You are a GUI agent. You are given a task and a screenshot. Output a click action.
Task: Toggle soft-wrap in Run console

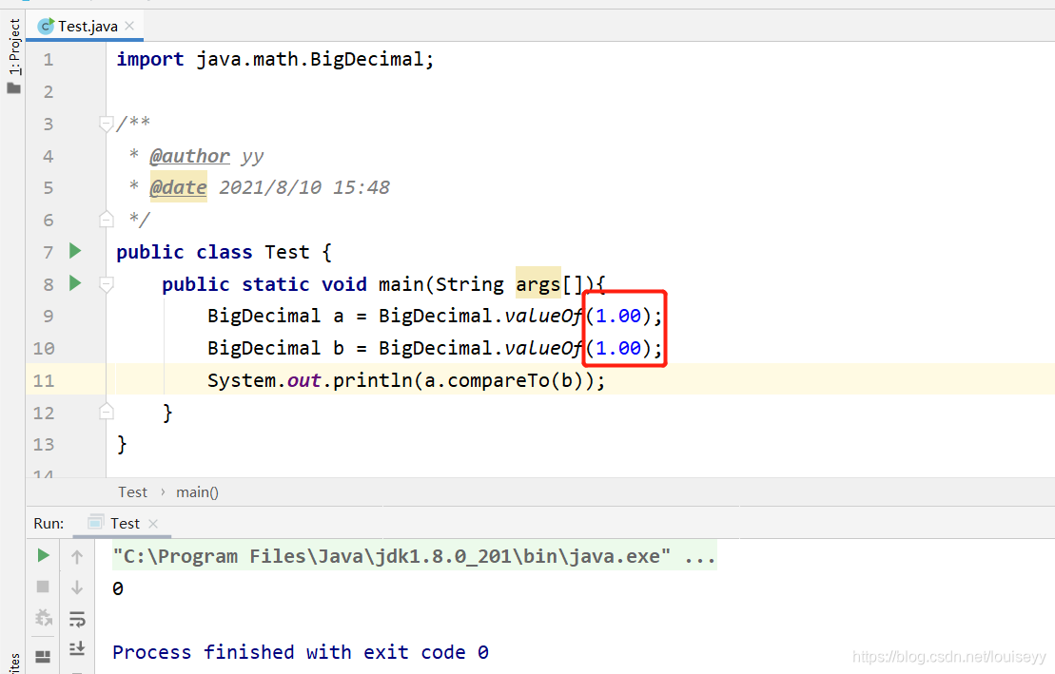click(77, 618)
